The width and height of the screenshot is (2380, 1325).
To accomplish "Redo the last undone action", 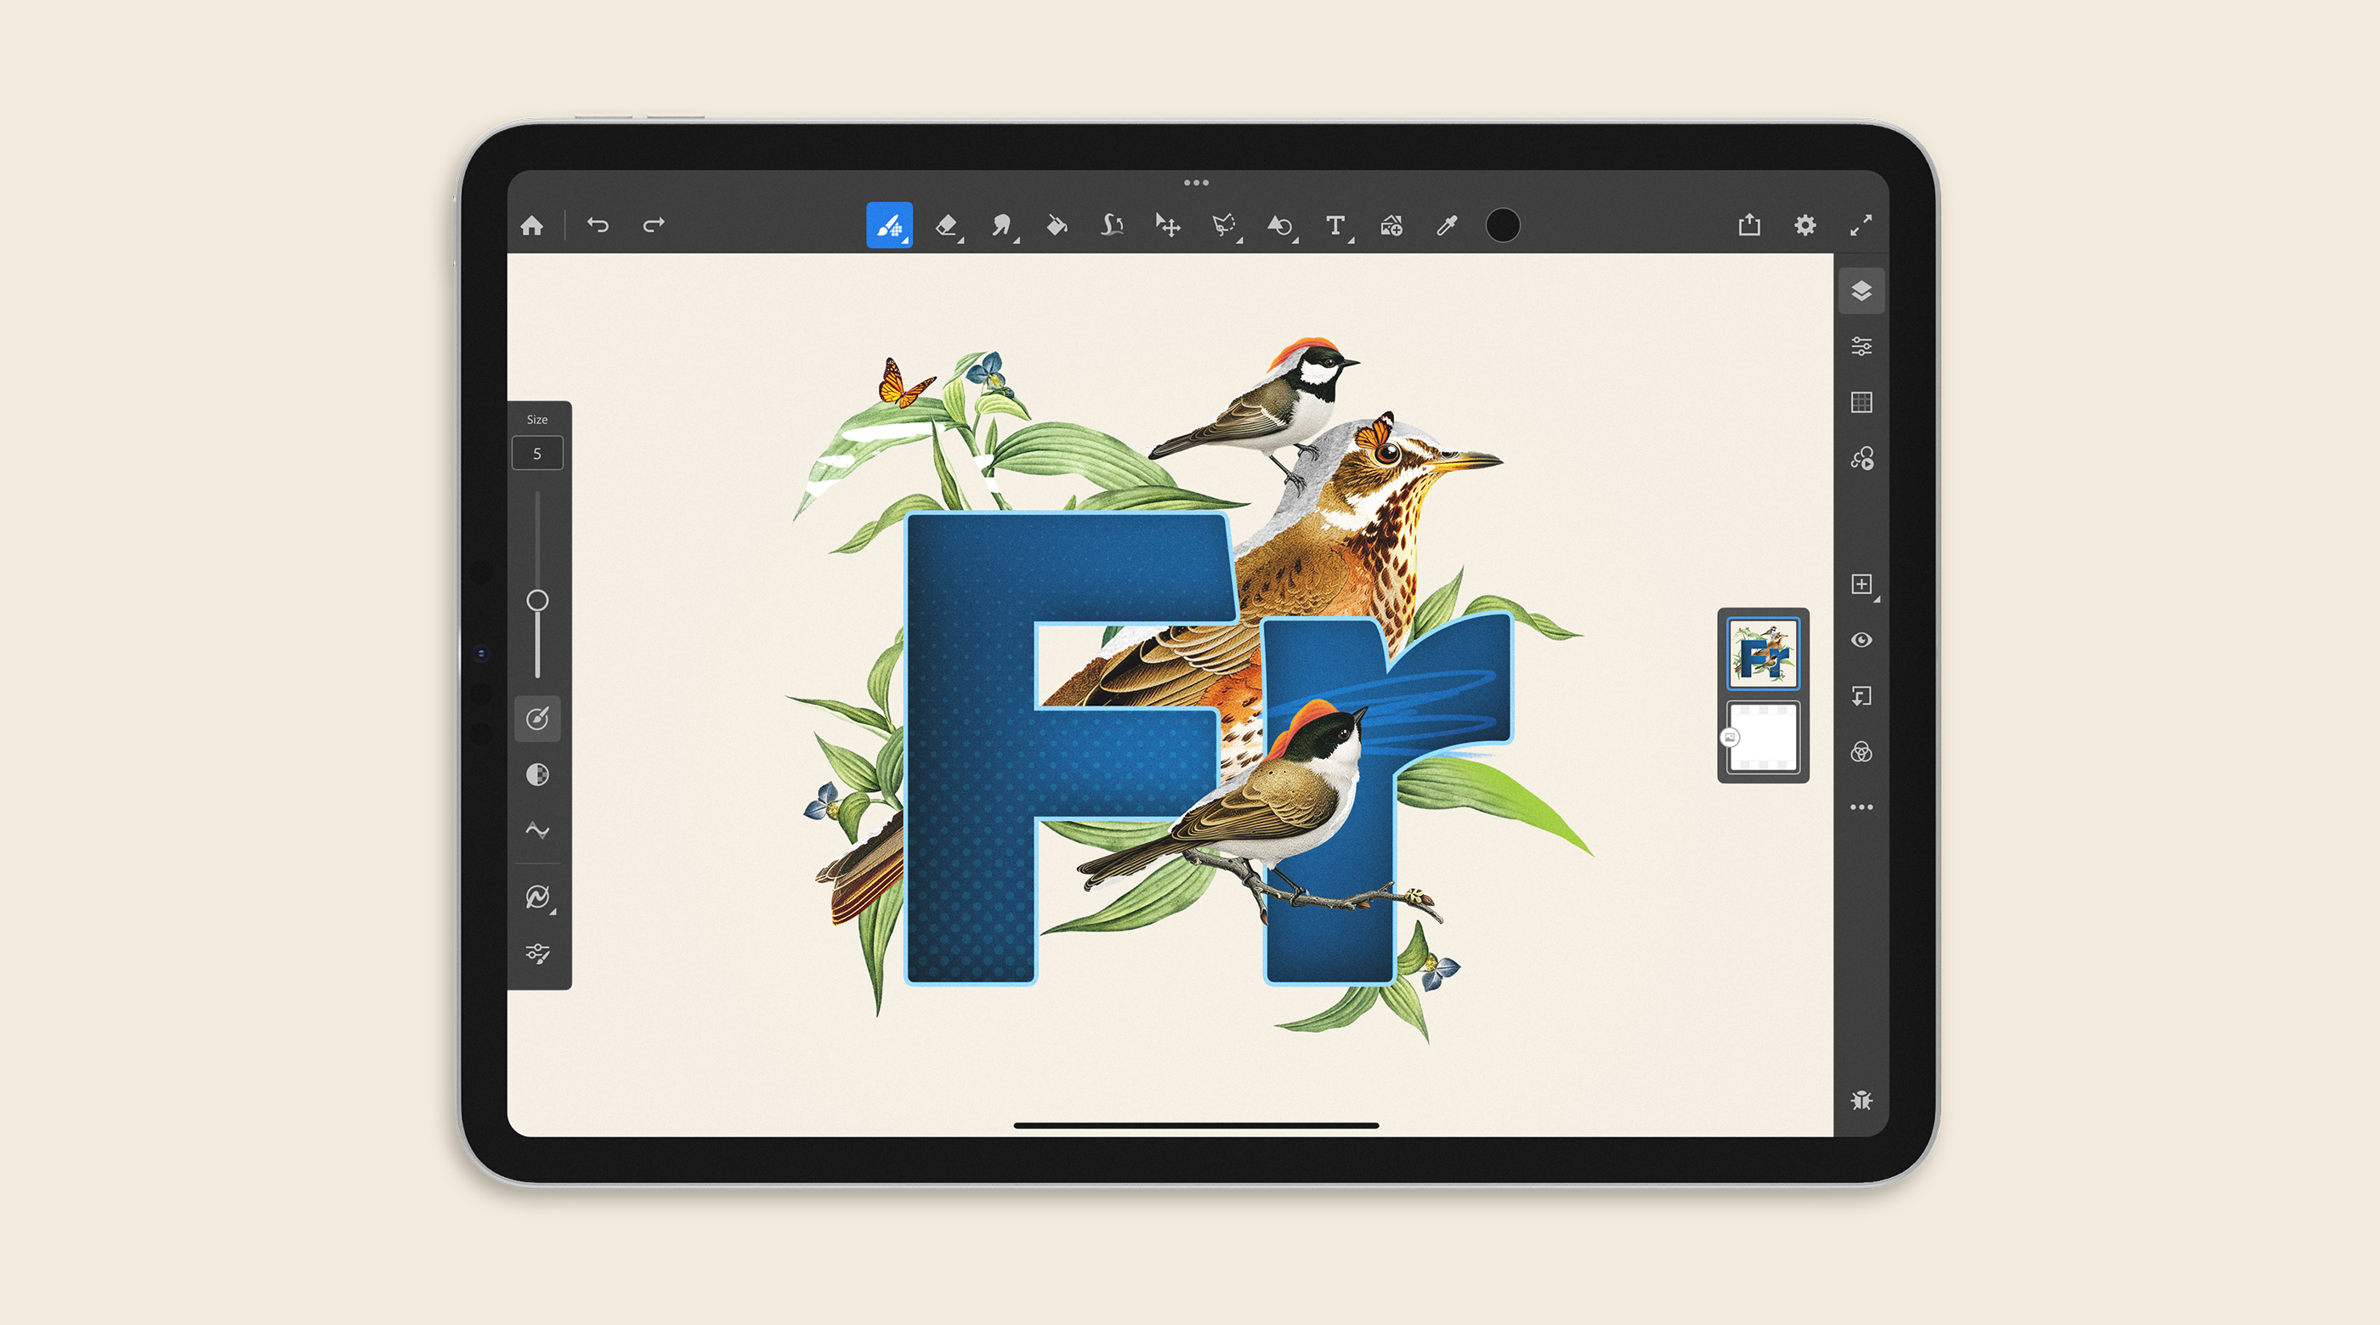I will [654, 225].
